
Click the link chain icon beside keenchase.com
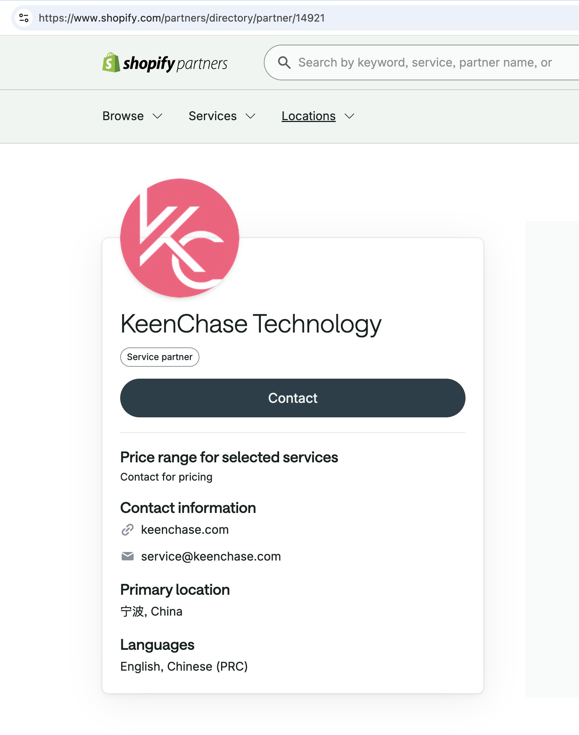[x=127, y=530]
